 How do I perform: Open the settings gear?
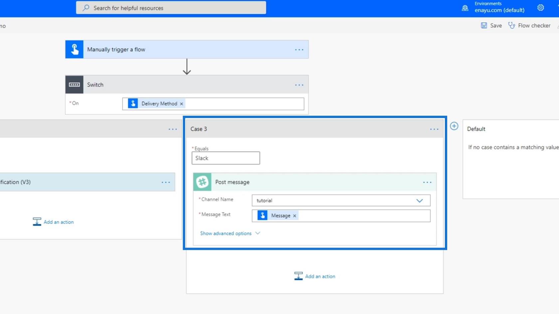click(541, 8)
